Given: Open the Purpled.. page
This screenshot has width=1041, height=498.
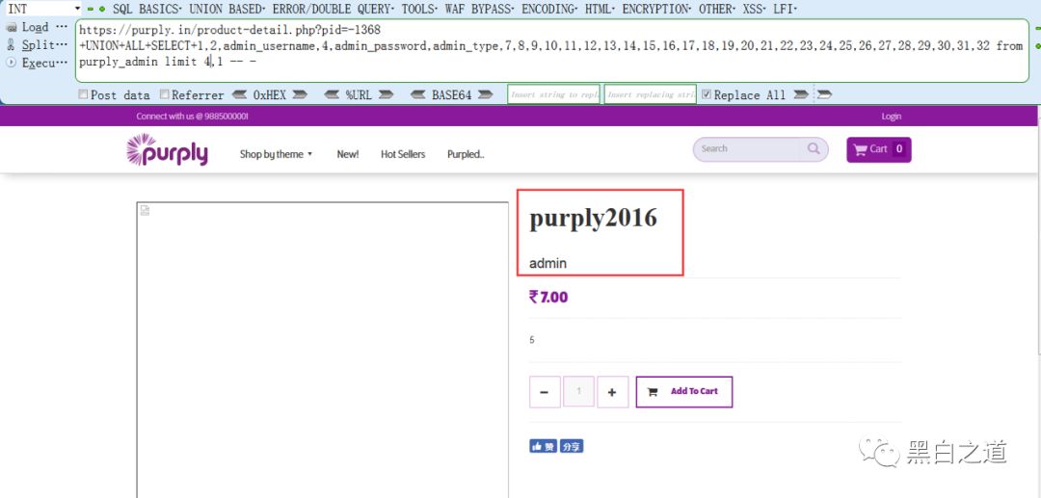Looking at the screenshot, I should coord(466,154).
